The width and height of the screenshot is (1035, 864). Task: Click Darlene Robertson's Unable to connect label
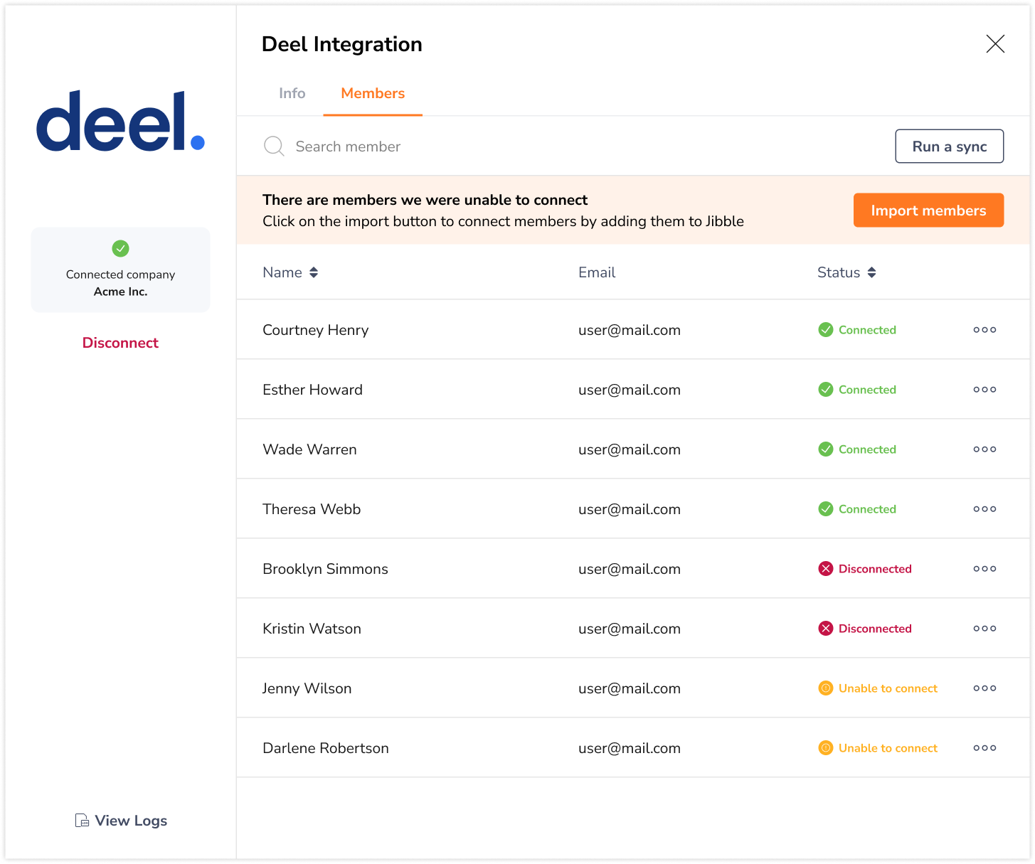click(x=888, y=748)
